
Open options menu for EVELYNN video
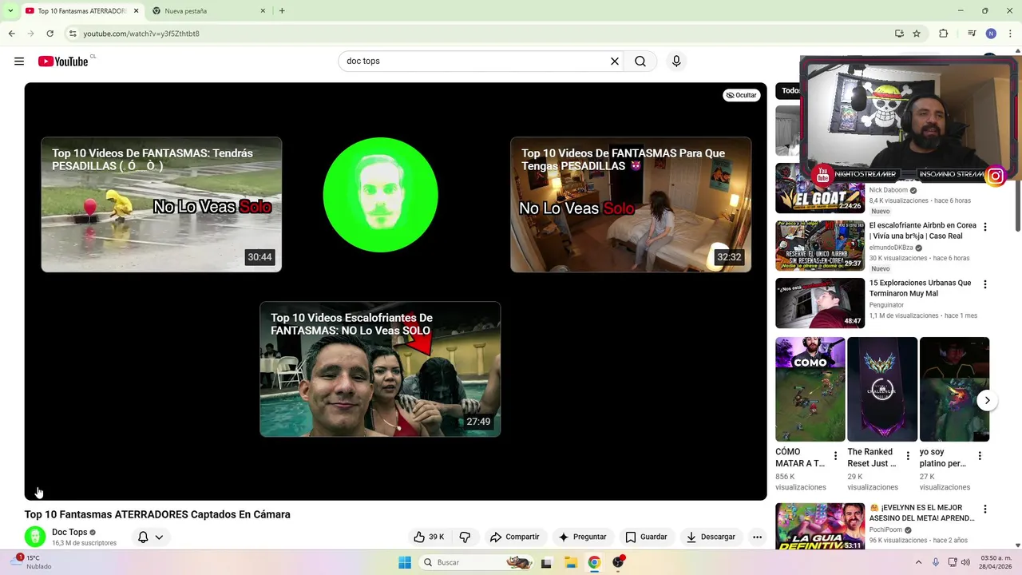(x=984, y=510)
